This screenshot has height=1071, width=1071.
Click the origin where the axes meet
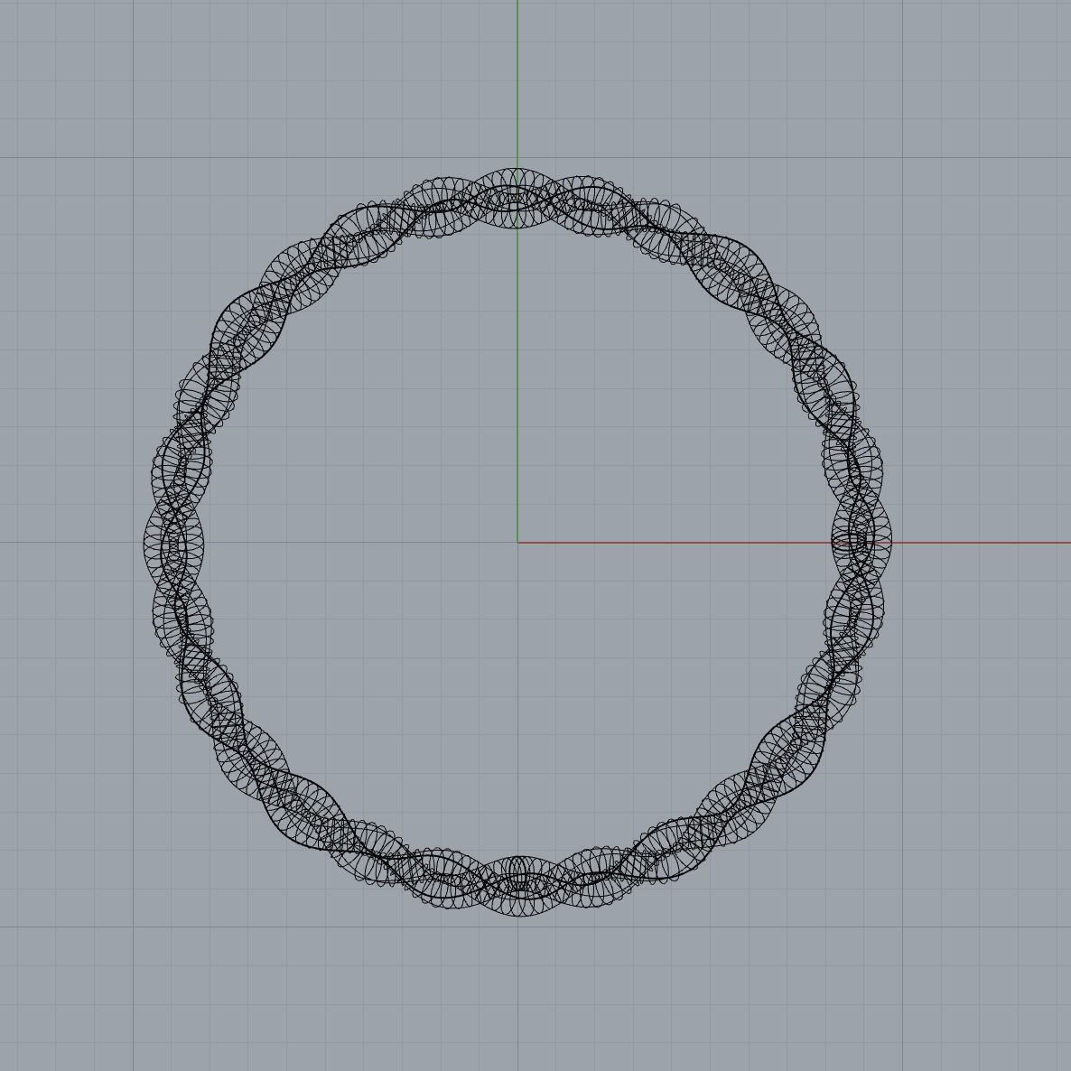pos(517,543)
